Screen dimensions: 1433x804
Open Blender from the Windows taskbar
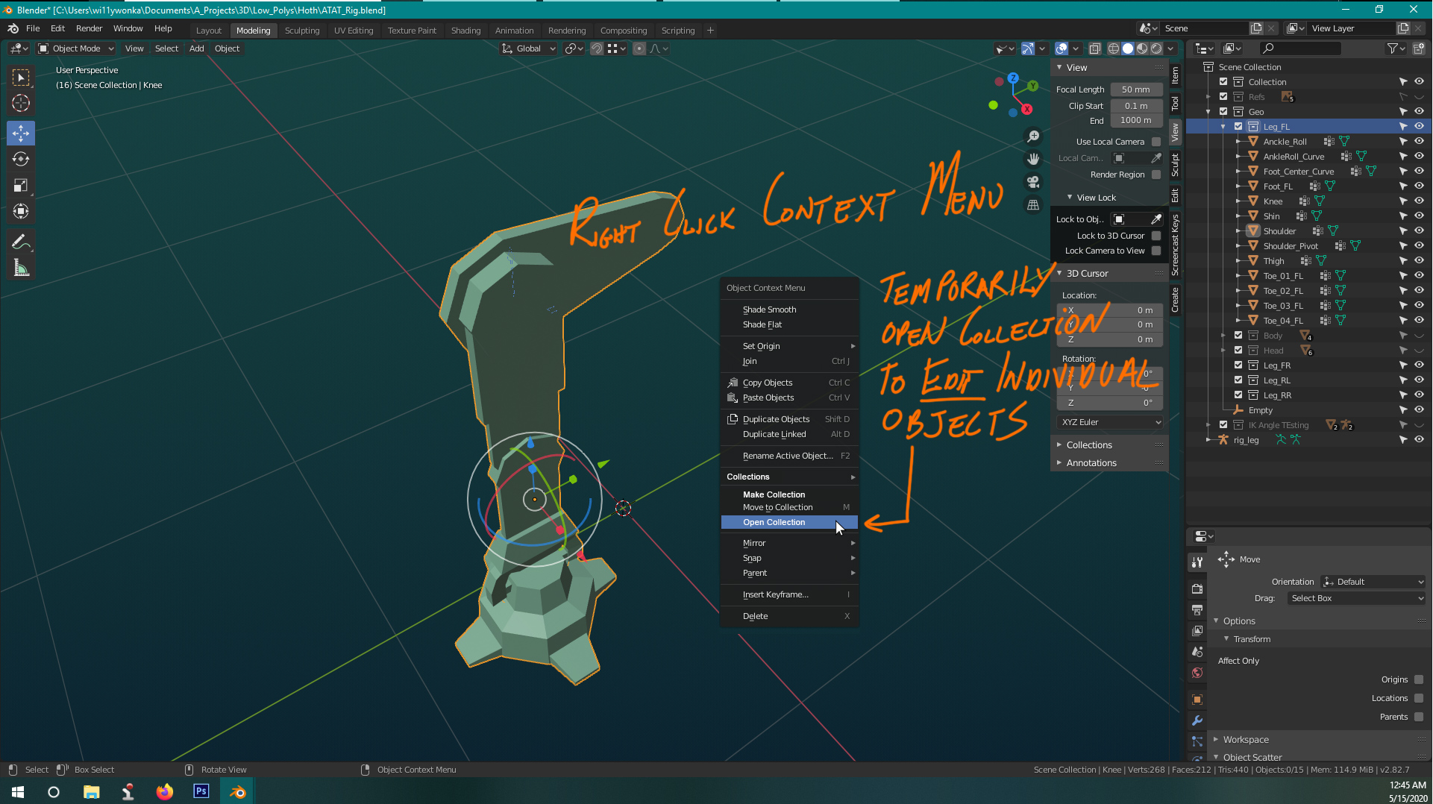(238, 791)
